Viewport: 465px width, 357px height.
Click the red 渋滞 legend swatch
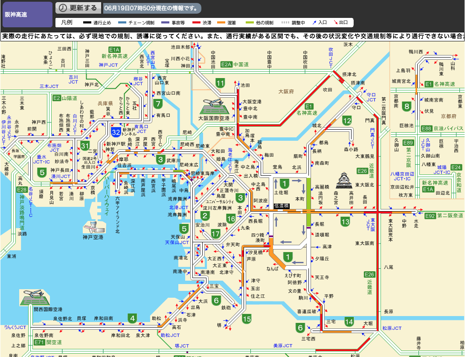click(196, 22)
